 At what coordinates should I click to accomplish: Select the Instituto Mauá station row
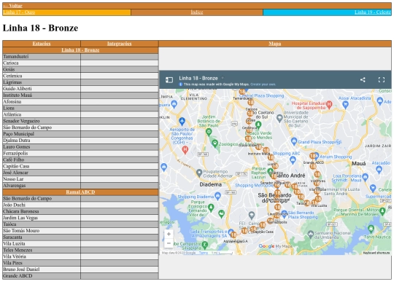pyautogui.click(x=80, y=95)
